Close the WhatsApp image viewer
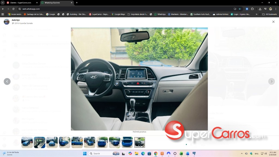The height and width of the screenshot is (157, 279). [273, 22]
